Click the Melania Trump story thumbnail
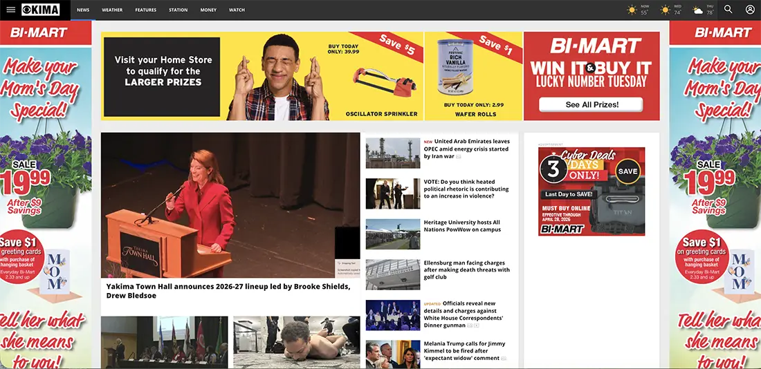This screenshot has width=761, height=369. pos(393,354)
